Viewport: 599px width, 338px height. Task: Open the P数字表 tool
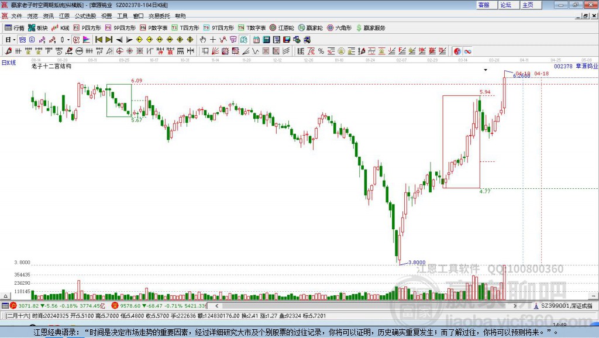pos(154,28)
